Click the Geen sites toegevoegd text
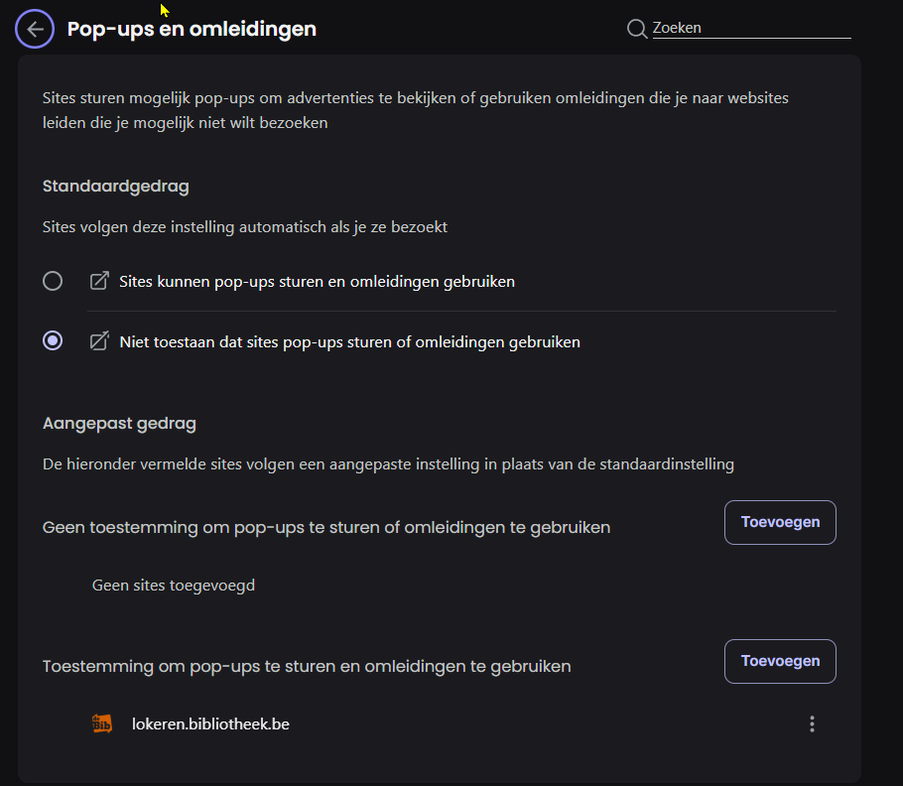The height and width of the screenshot is (786, 903). click(x=174, y=586)
